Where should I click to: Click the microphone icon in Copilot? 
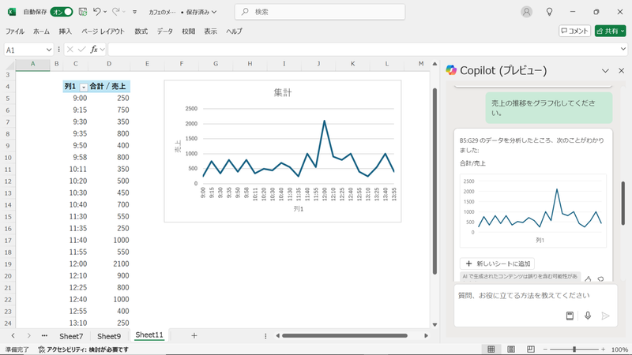pos(587,316)
